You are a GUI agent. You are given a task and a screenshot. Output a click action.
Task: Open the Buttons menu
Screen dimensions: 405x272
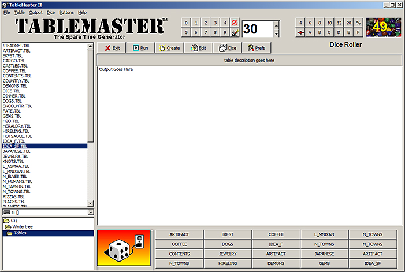pyautogui.click(x=66, y=12)
